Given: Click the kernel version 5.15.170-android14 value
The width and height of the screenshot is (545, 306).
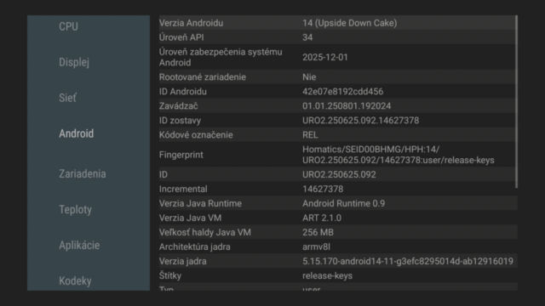Looking at the screenshot, I should coord(408,261).
